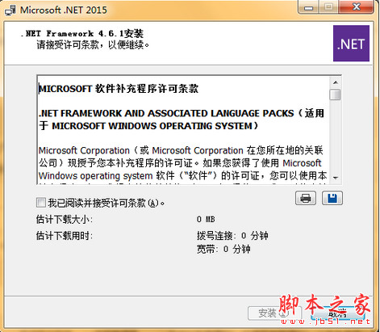The image size is (380, 332).
Task: Click the save license terms floppy icon
Action: 332,199
